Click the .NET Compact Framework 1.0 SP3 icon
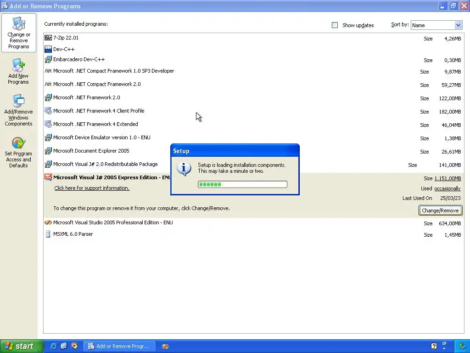 (48, 71)
